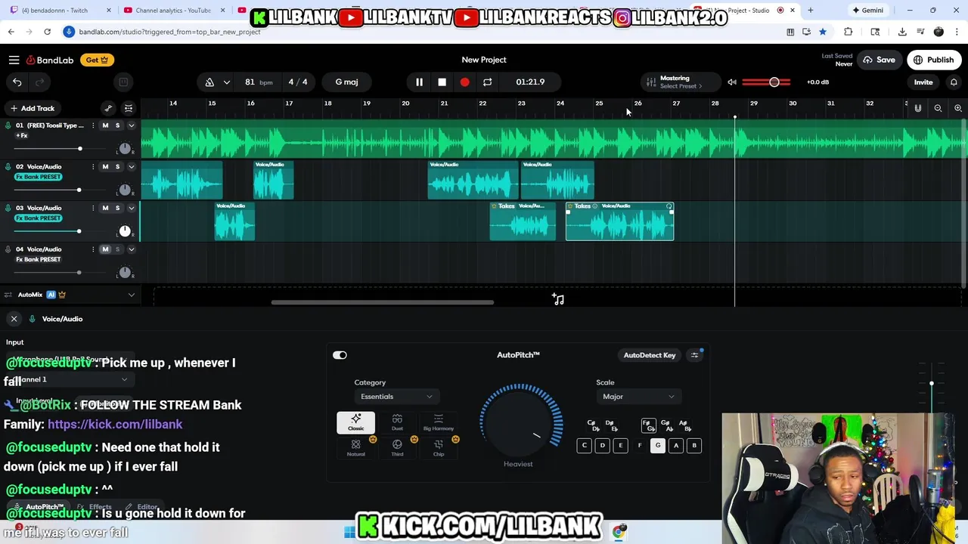Expand track 01 options chevron
This screenshot has height=544, width=968.
click(x=131, y=125)
